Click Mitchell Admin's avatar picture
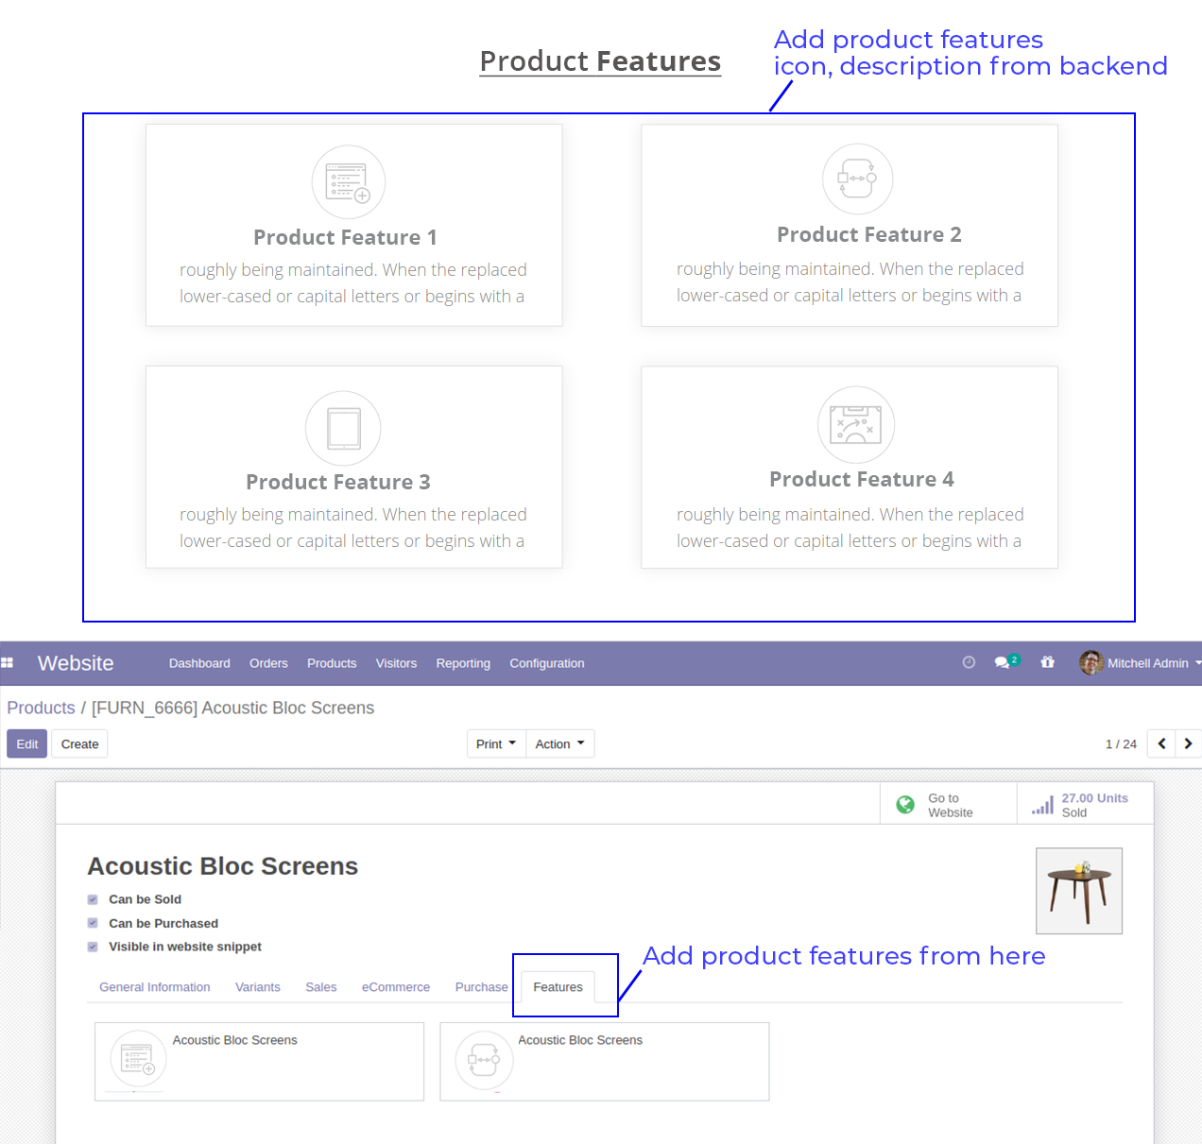The image size is (1202, 1144). [1091, 663]
